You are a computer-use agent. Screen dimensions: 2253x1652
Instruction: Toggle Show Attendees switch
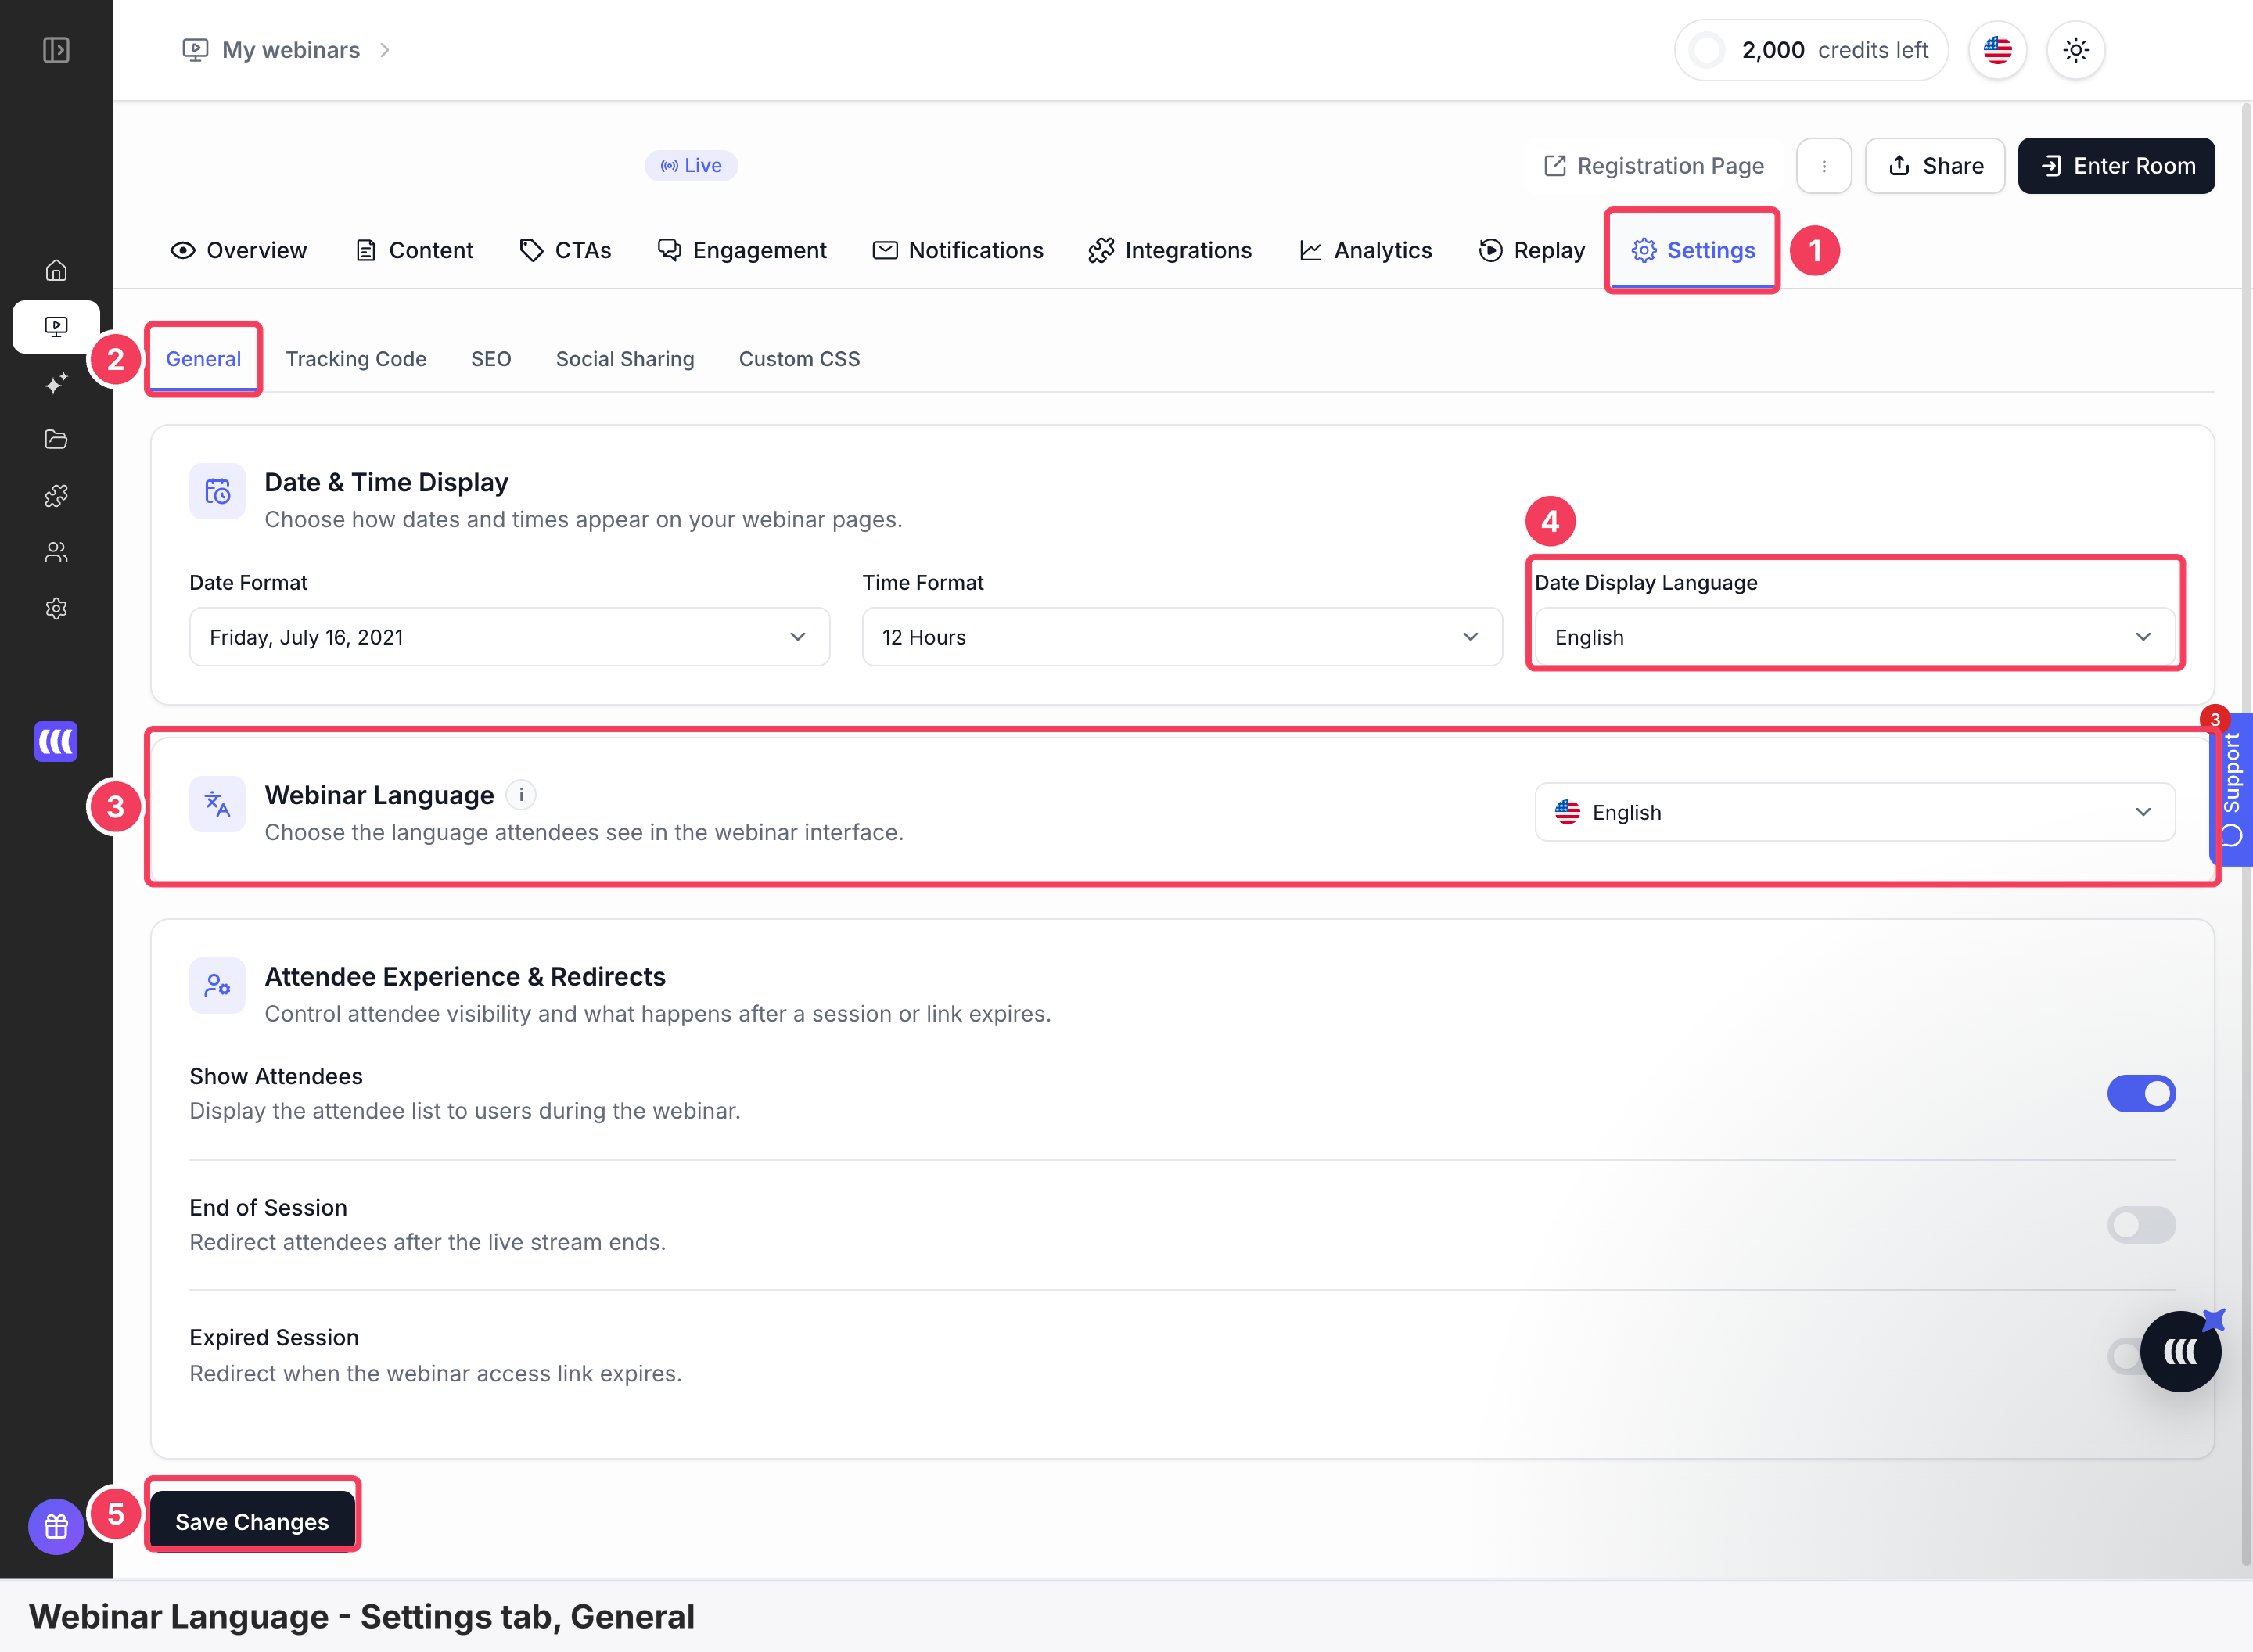(2141, 1094)
